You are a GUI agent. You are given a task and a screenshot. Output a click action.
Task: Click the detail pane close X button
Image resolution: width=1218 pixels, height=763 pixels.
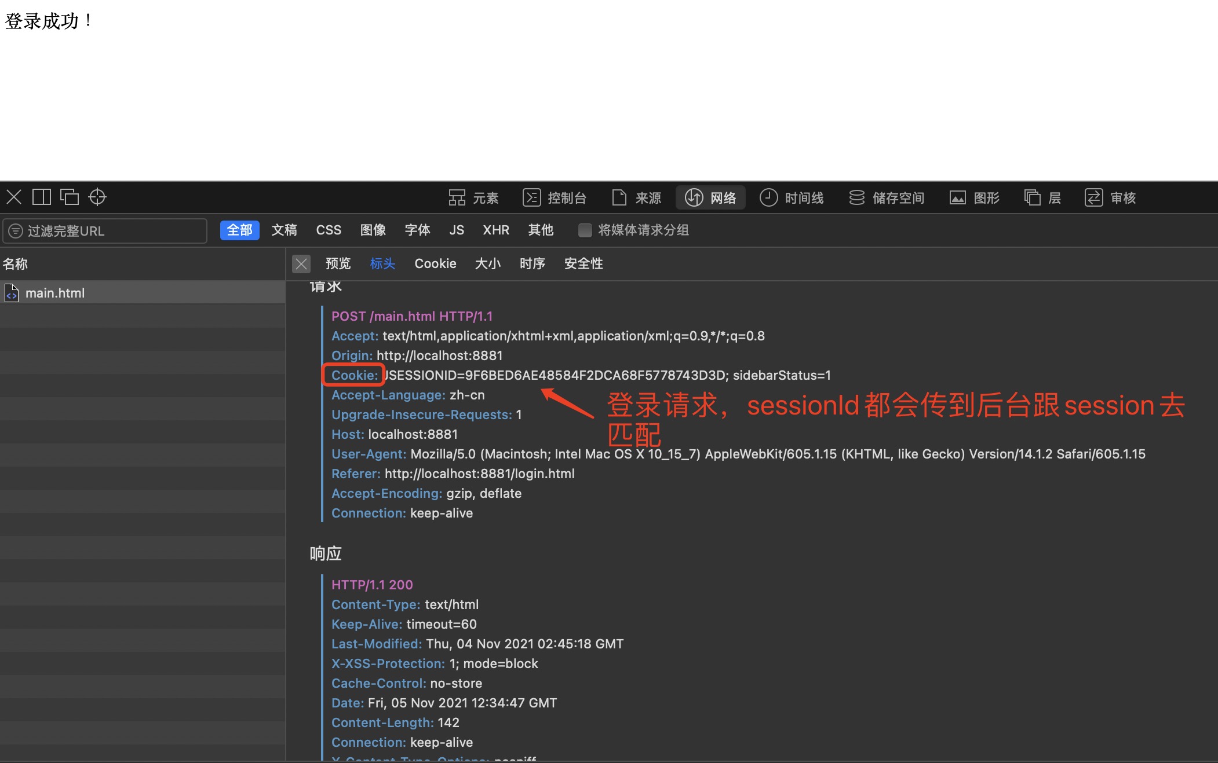(301, 263)
